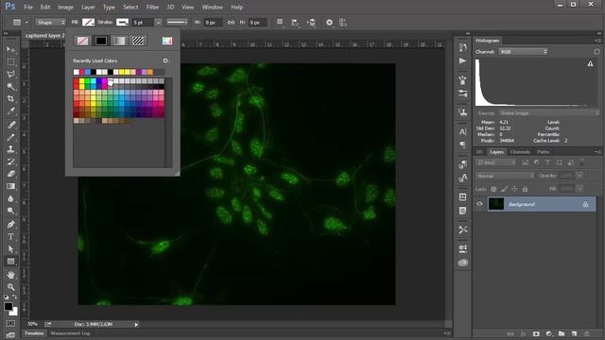Click the foreground color swatch
This screenshot has width=605, height=340.
[x=9, y=306]
